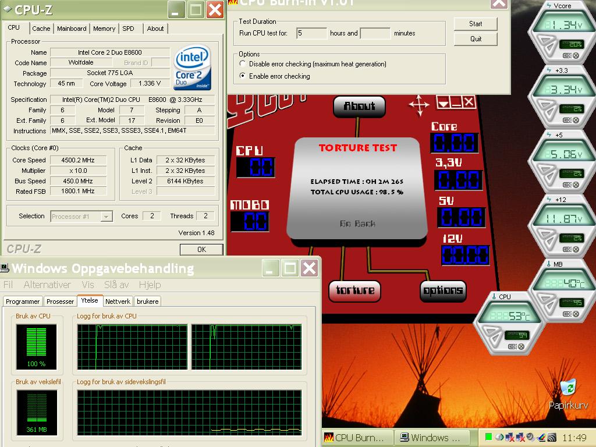Switch to CPU-Z Memory tab
Viewport: 596px width, 447px height.
pos(104,29)
